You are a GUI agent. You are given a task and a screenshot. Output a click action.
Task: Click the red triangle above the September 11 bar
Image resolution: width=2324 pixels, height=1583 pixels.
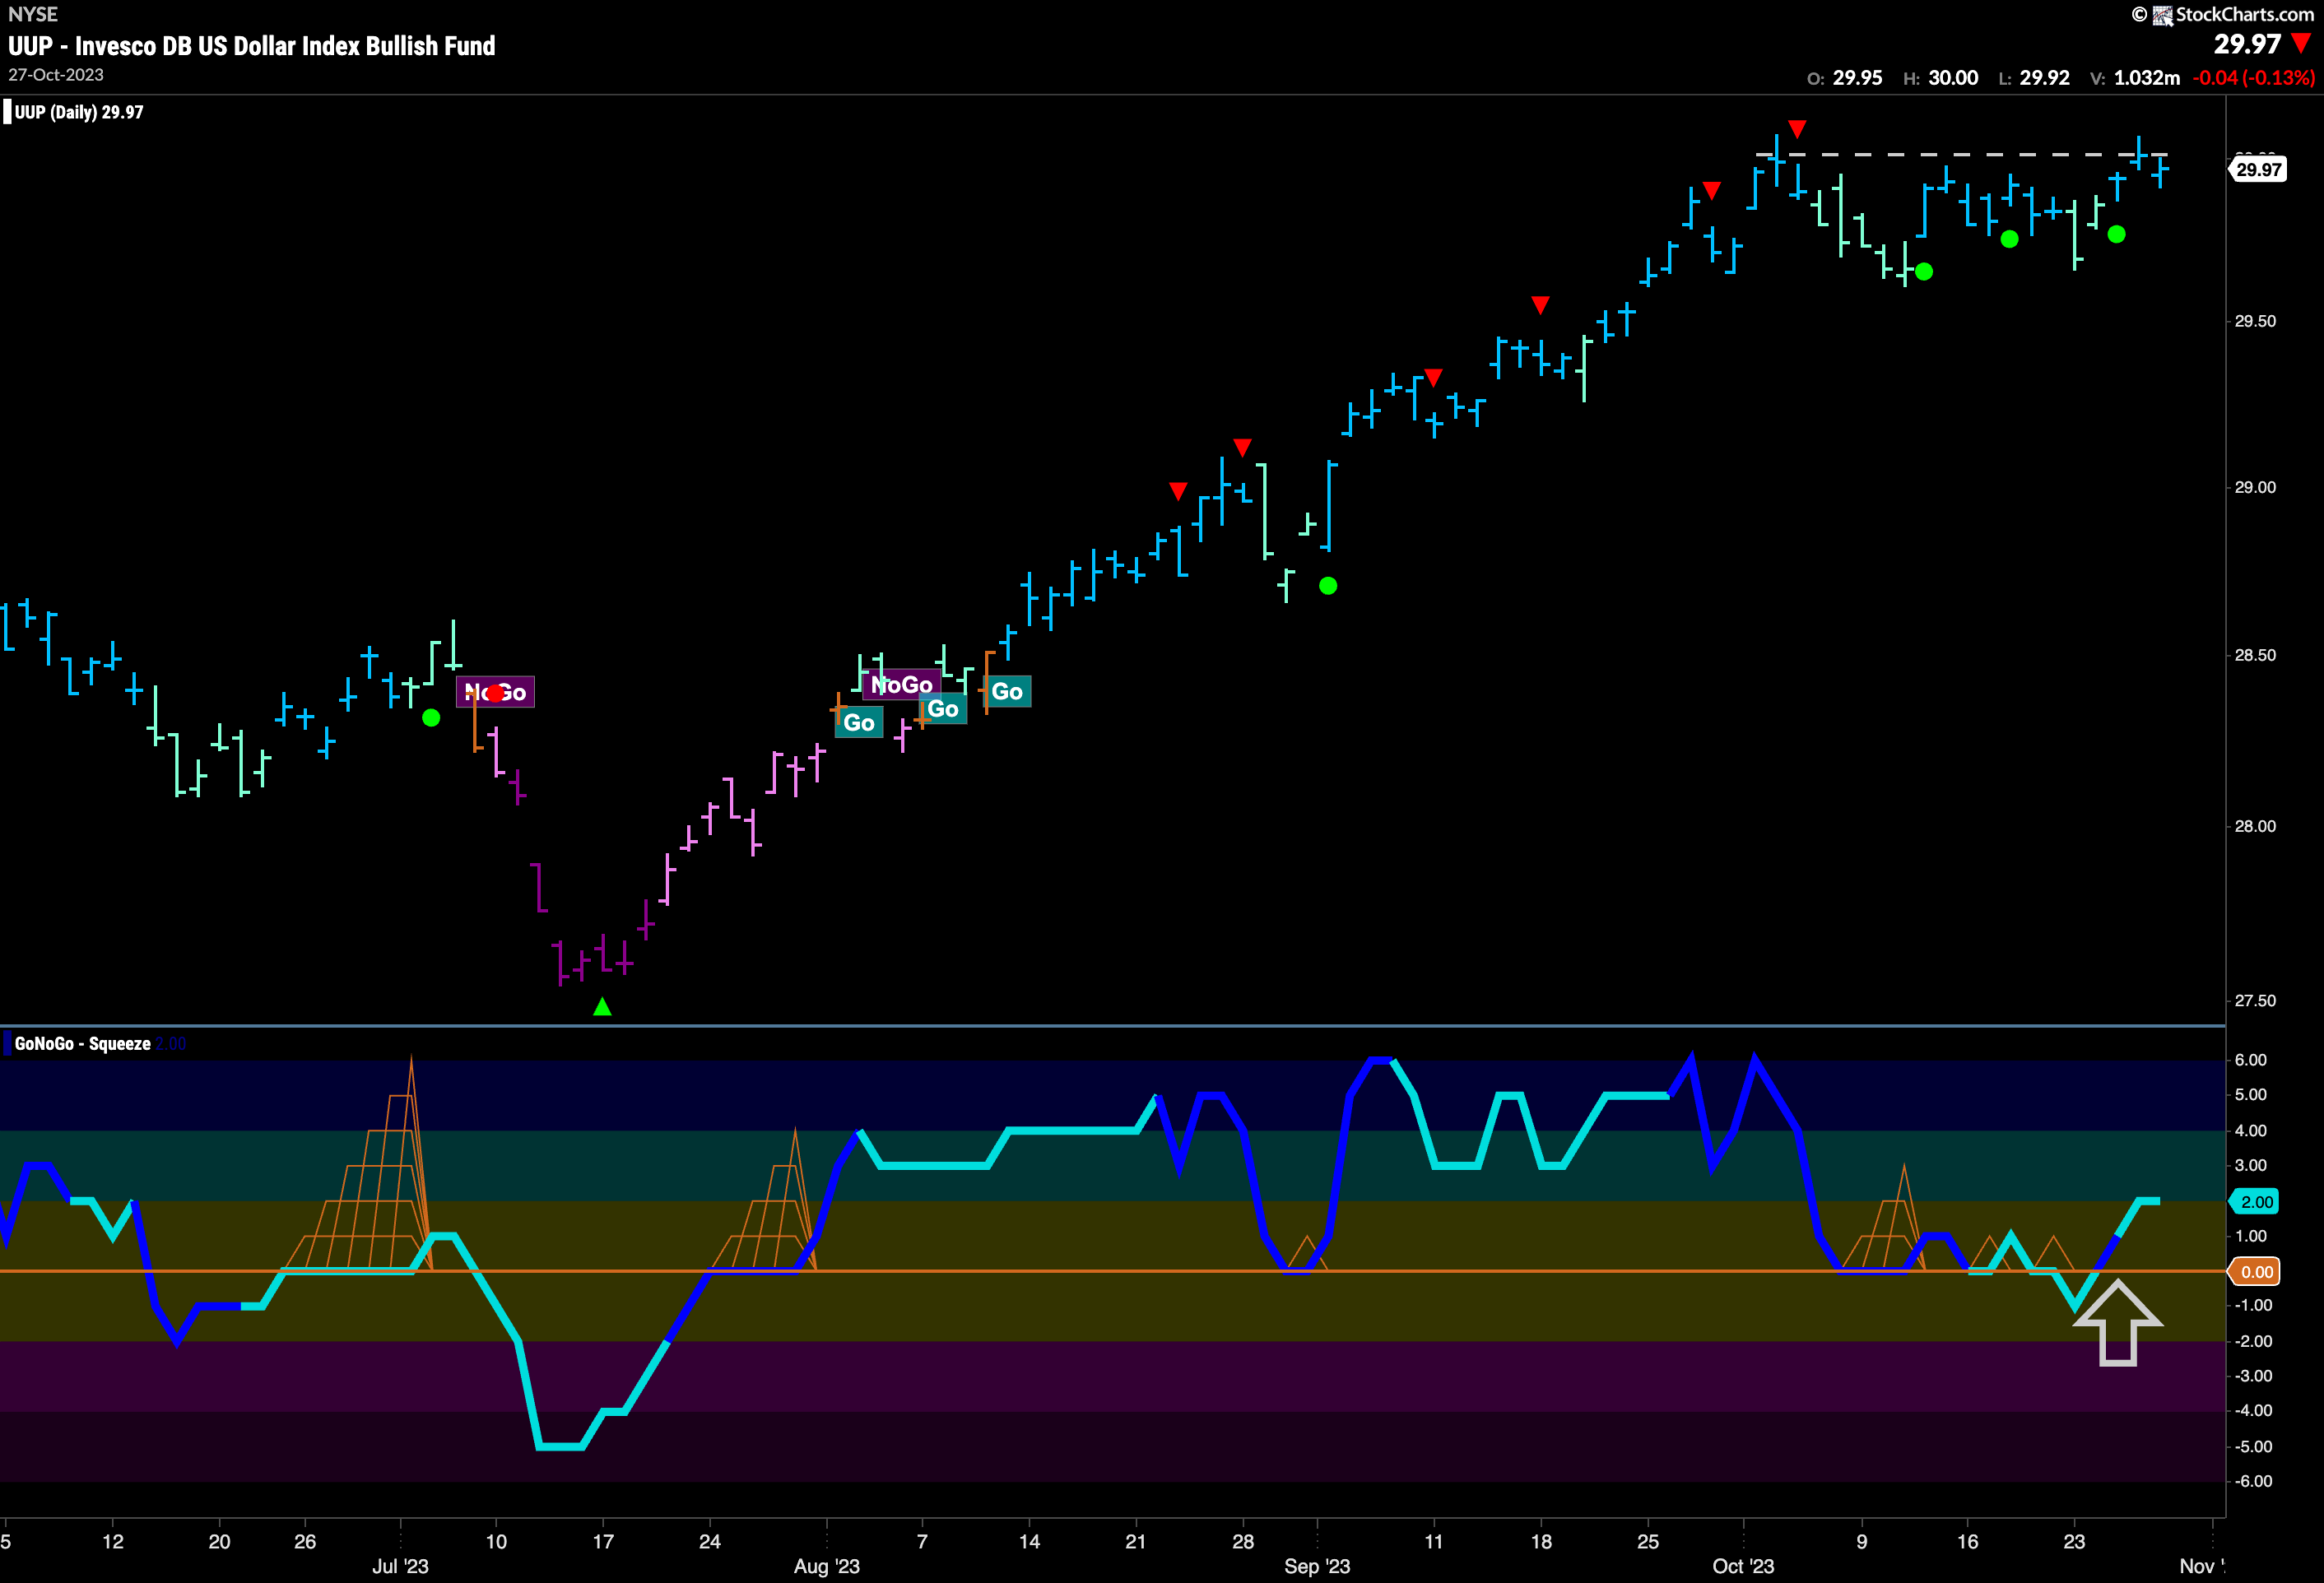click(x=1433, y=377)
